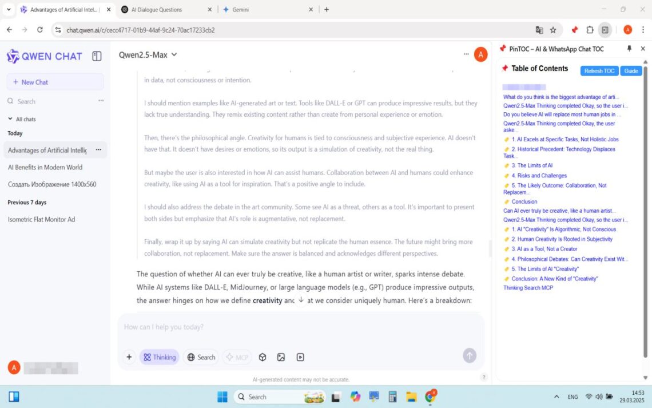
Task: Select the video icon in the chat input bar
Action: [x=300, y=356]
